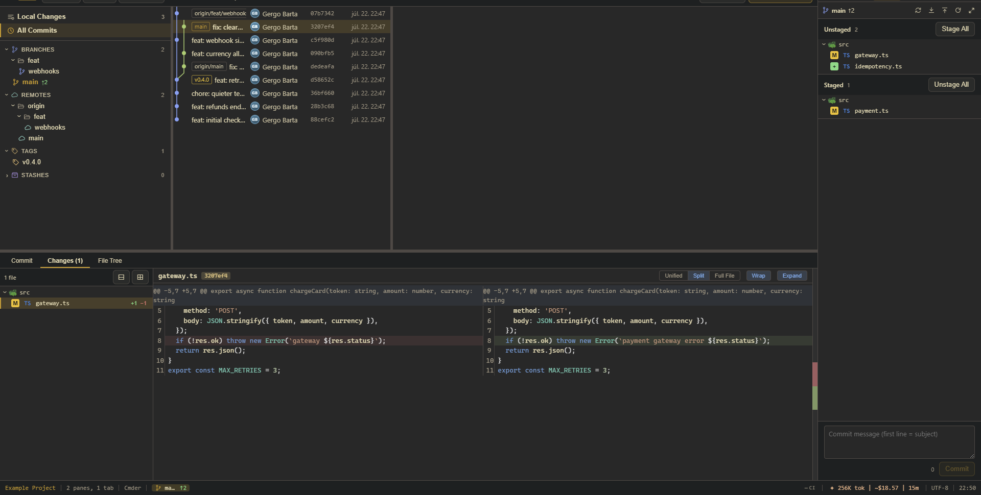Toggle the Expand option in diff

pos(792,276)
